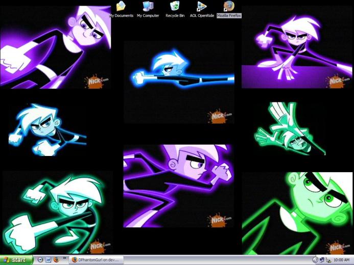
Task: Switch to the DPhantomGurl Firefox taskbar button
Action: 96,260
